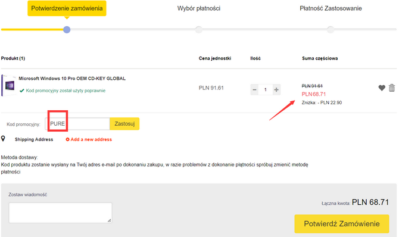Apply promo code with Zastosuj button
This screenshot has width=399, height=237.
(x=124, y=124)
